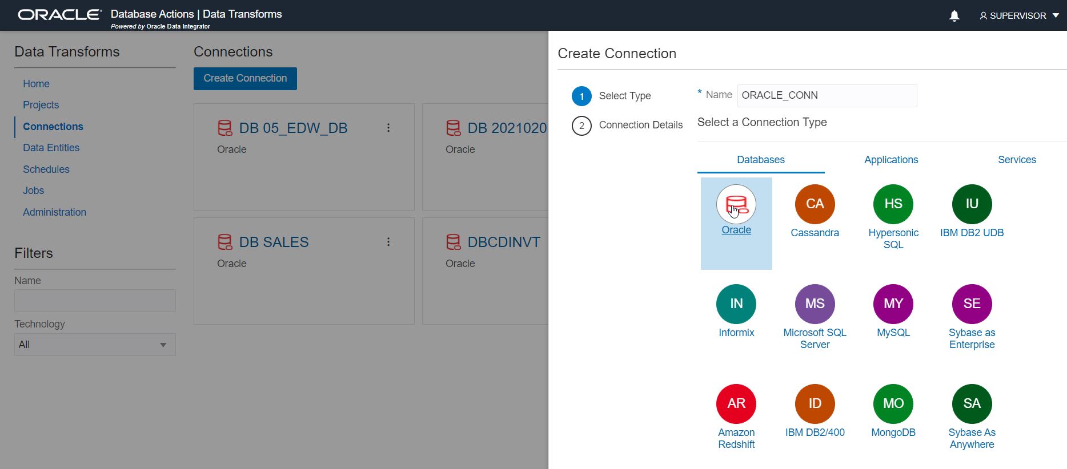Viewport: 1067px width, 469px height.
Task: Switch to the Services tab
Action: pyautogui.click(x=1017, y=160)
